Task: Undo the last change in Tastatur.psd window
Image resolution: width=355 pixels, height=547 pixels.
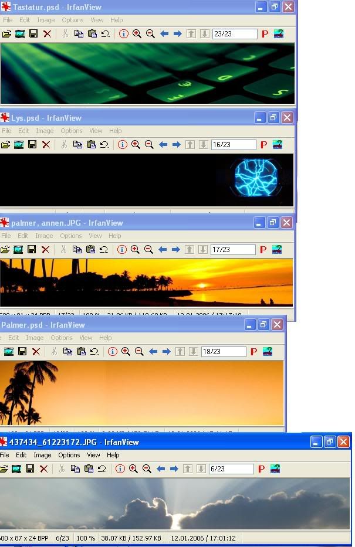Action: 105,34
